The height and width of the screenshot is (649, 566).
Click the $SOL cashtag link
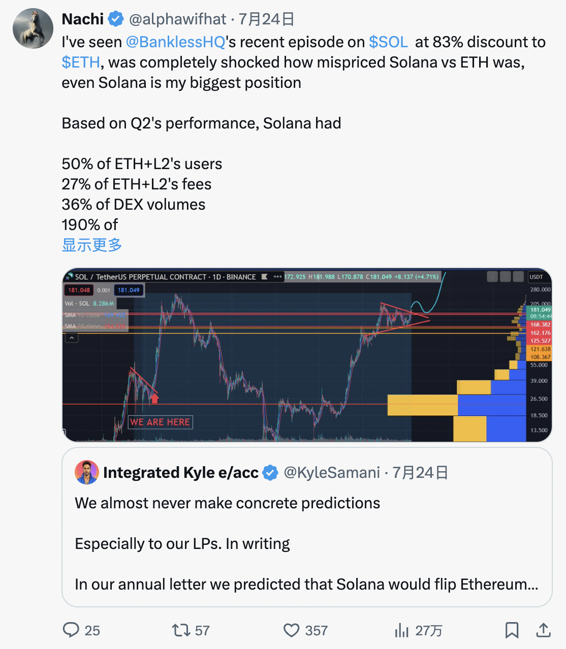tap(388, 42)
